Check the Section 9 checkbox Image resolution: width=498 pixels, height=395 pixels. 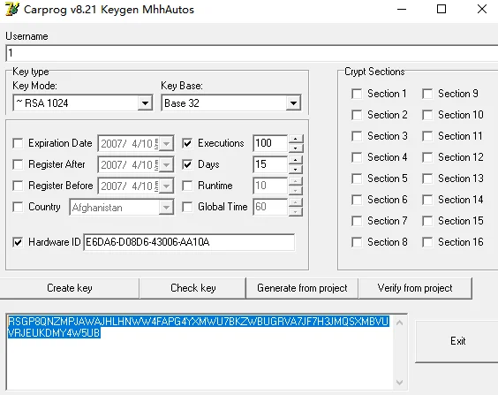(427, 94)
